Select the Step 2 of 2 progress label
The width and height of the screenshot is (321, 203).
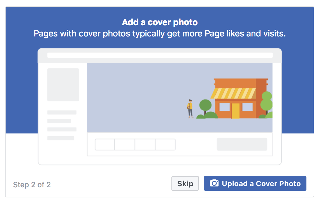(32, 185)
